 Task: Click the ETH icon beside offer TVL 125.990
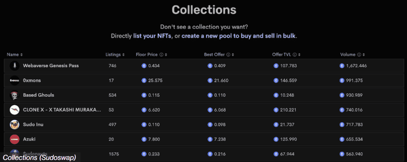coord(276,139)
